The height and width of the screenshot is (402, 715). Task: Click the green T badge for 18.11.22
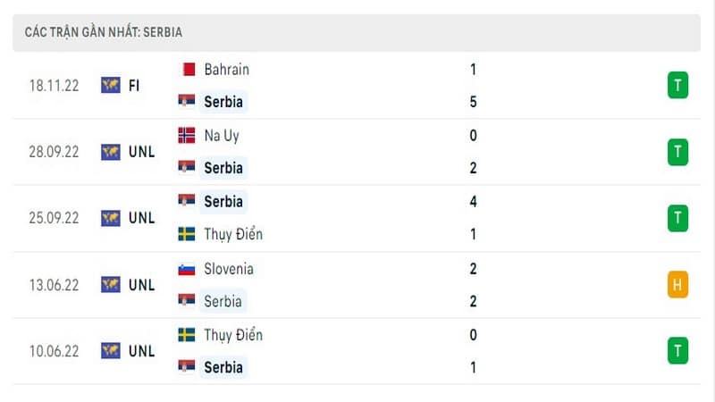coord(677,85)
